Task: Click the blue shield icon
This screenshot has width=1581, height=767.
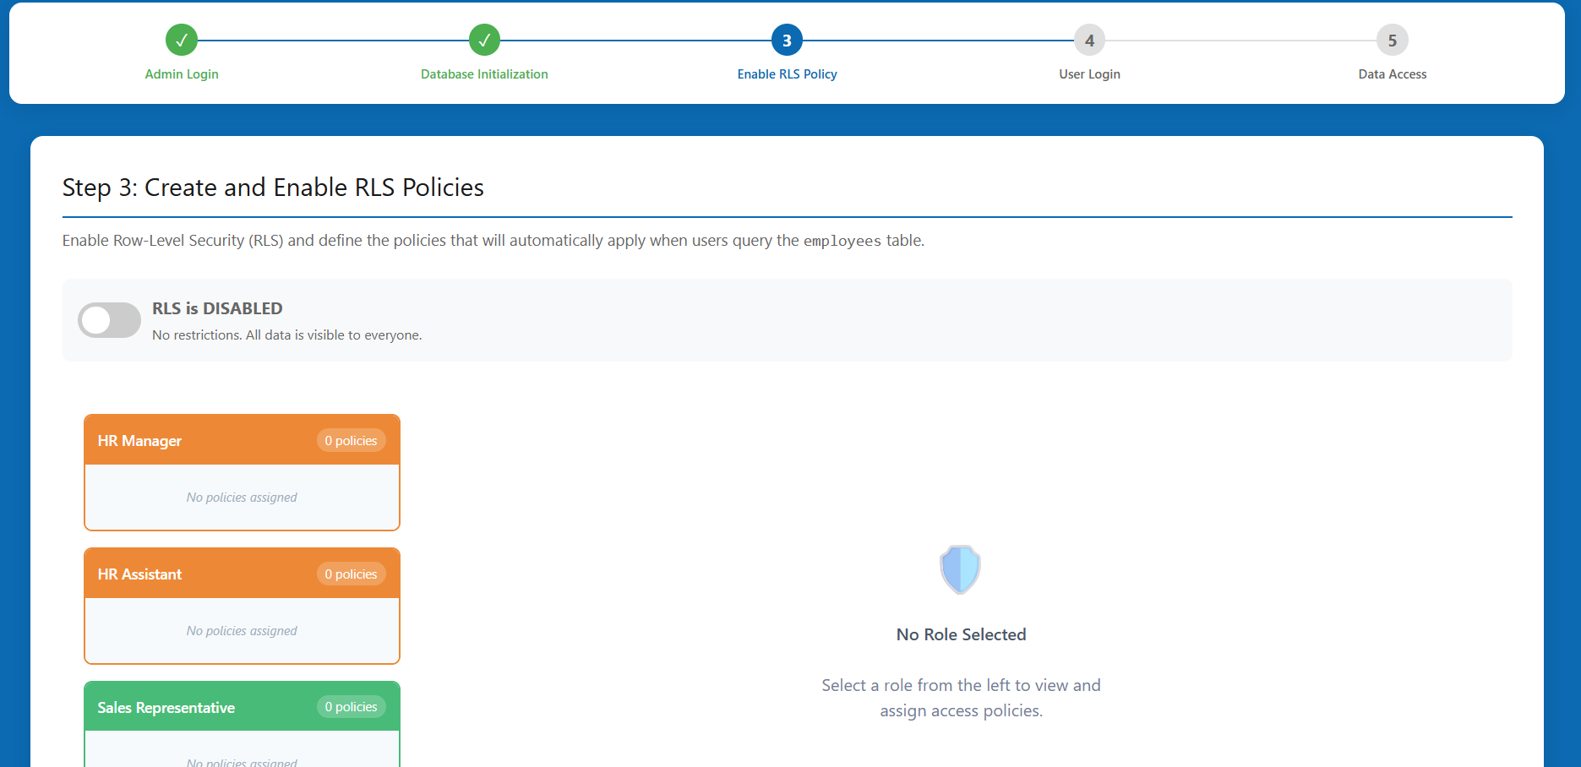Action: (960, 569)
